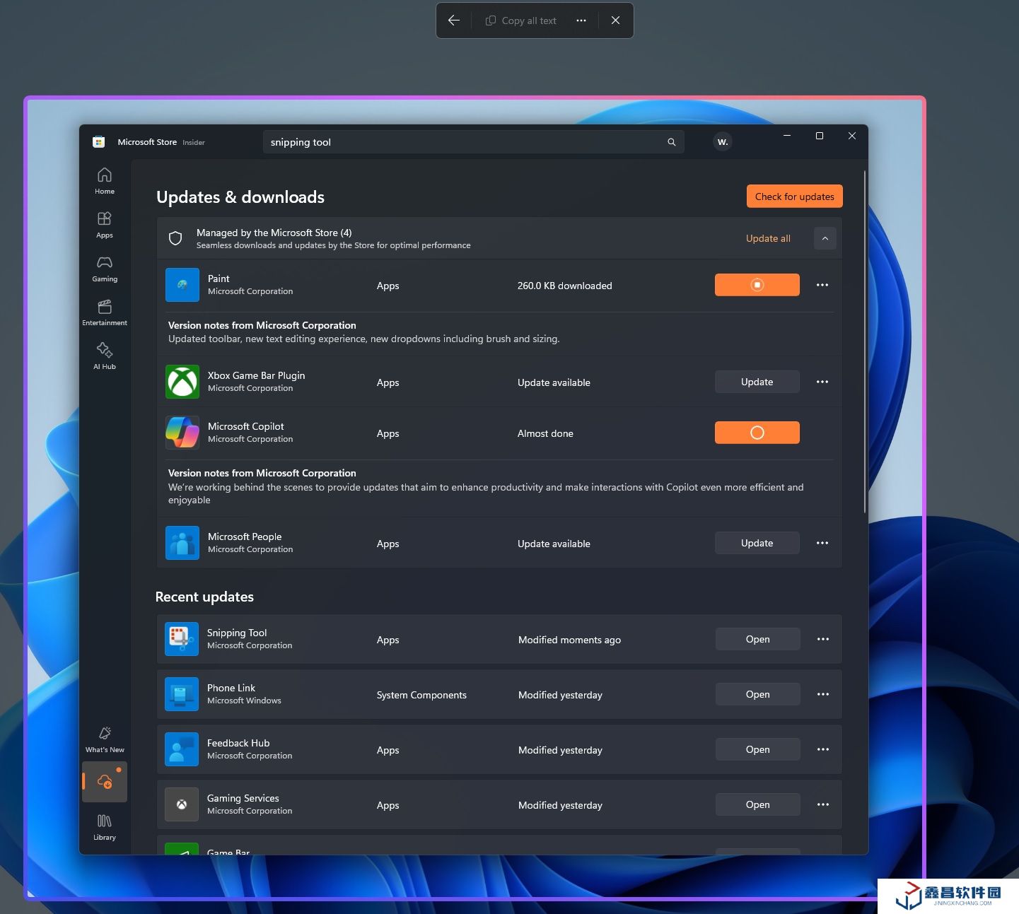Open the Gaming sidebar section

[x=105, y=268]
